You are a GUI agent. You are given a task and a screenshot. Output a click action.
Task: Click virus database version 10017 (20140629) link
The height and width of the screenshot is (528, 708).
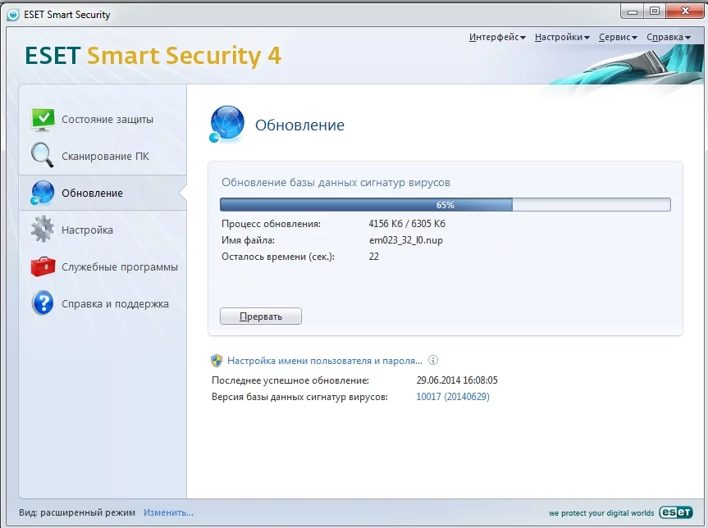(453, 397)
